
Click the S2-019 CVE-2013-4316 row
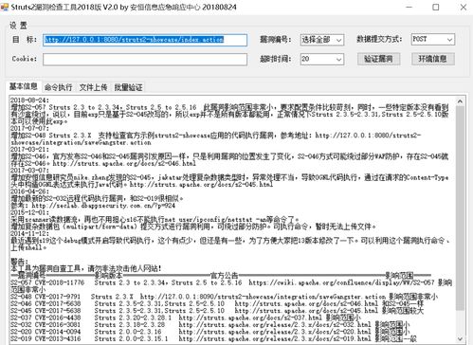pos(213,338)
